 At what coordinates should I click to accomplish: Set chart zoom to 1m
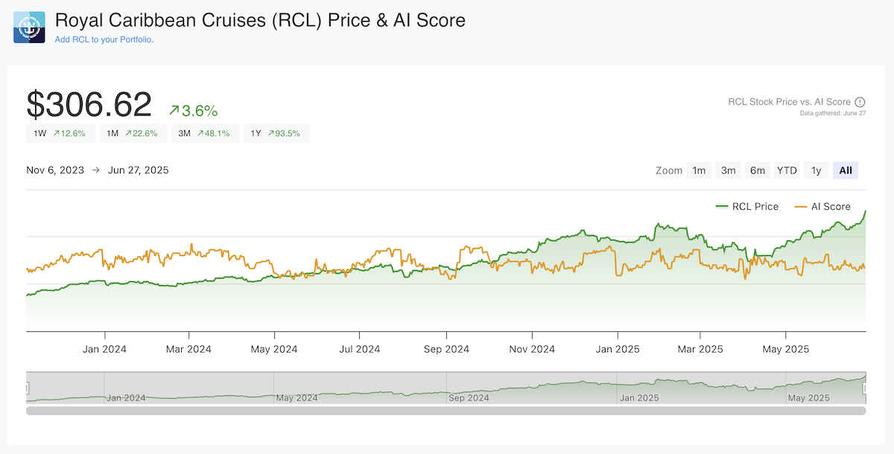pos(699,170)
